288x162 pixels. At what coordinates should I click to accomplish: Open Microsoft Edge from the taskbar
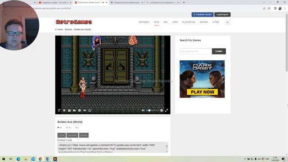coord(18,159)
